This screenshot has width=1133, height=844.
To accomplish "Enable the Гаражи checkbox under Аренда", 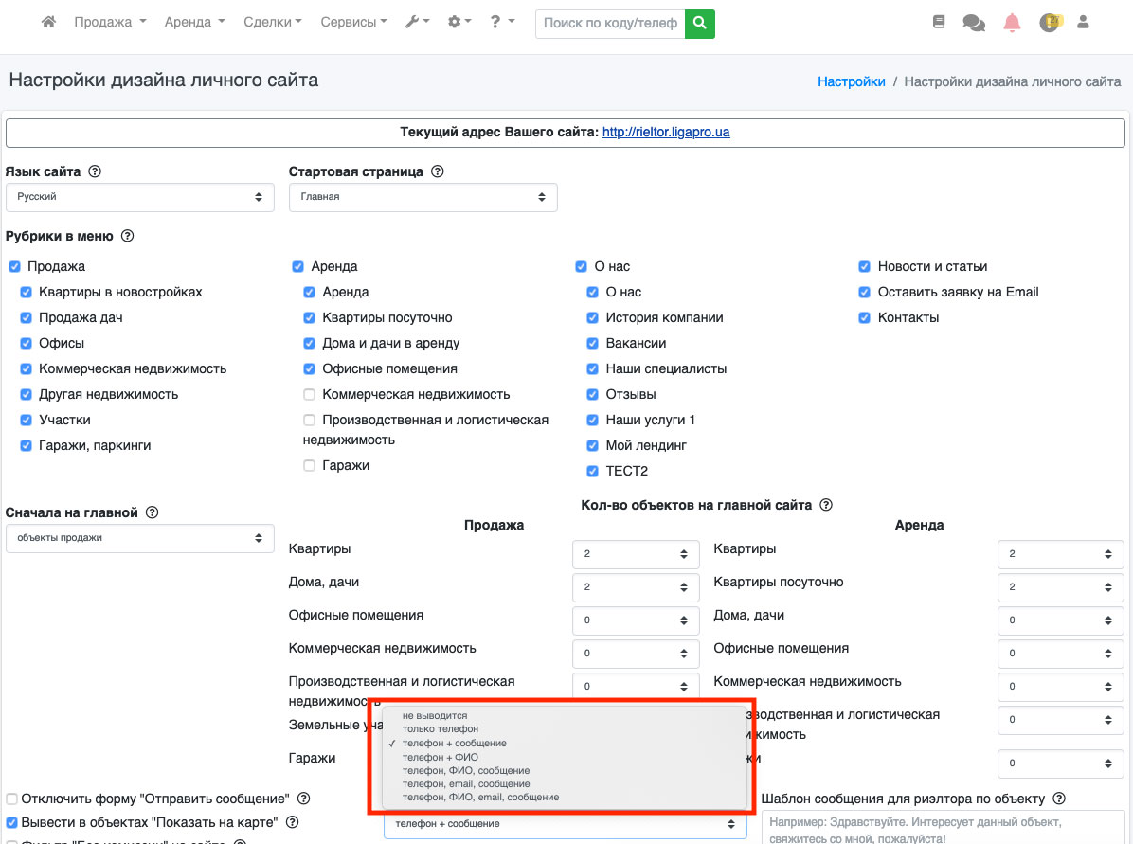I will pyautogui.click(x=310, y=466).
